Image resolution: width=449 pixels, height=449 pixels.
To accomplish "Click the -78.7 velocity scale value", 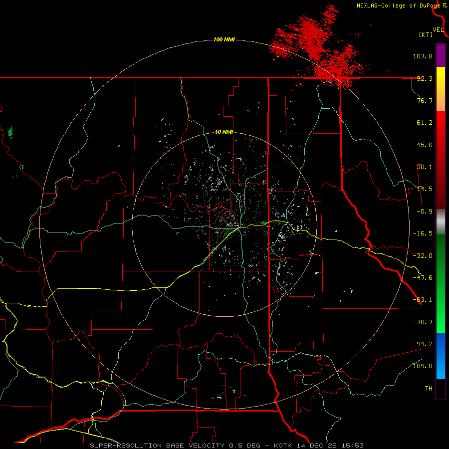I will tap(423, 322).
